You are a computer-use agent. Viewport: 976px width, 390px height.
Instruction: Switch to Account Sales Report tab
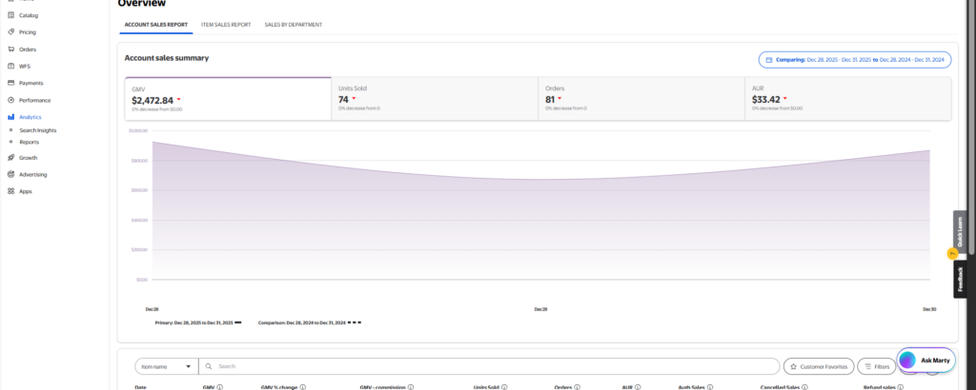tap(156, 25)
